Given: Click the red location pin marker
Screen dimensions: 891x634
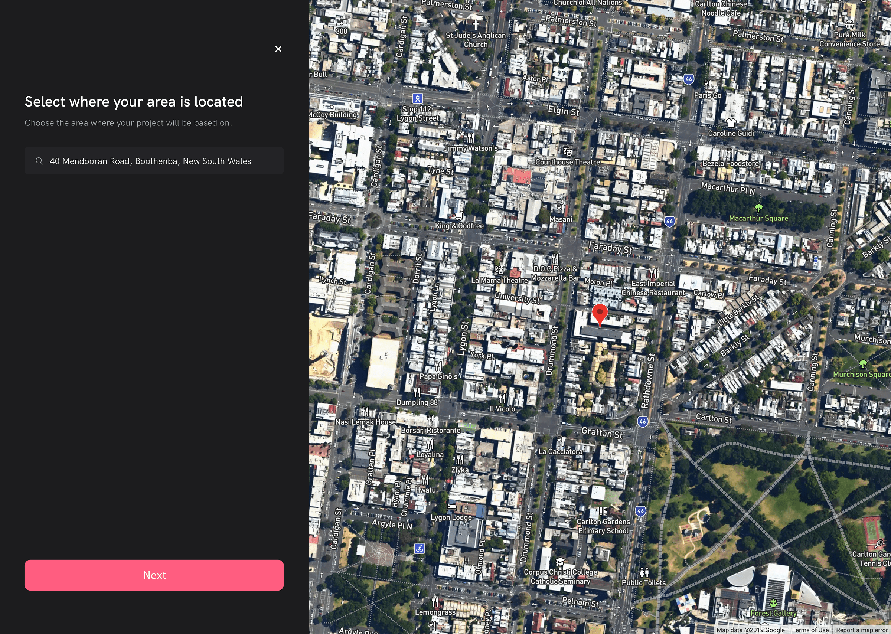Looking at the screenshot, I should (x=600, y=314).
